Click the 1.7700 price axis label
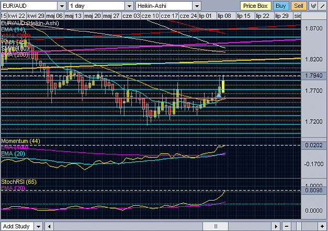Image resolution: width=328 pixels, height=231 pixels. [x=313, y=91]
